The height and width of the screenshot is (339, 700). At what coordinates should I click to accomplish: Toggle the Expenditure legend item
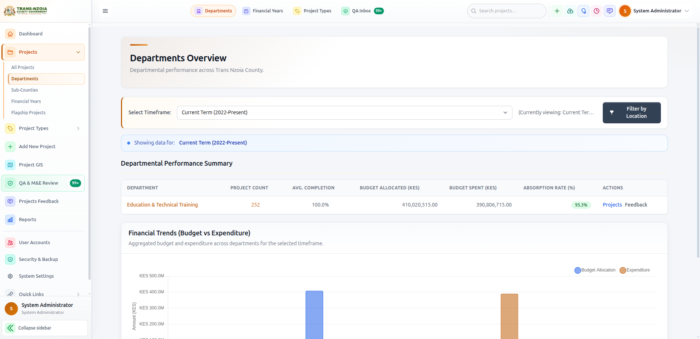click(635, 270)
